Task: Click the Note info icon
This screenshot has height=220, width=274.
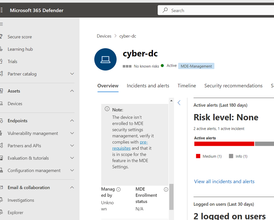Action: coord(107,109)
